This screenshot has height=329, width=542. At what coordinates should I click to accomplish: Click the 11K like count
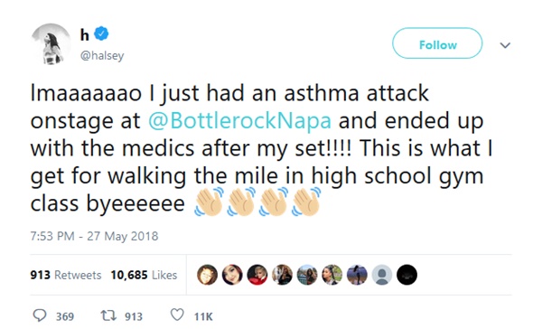coord(203,316)
